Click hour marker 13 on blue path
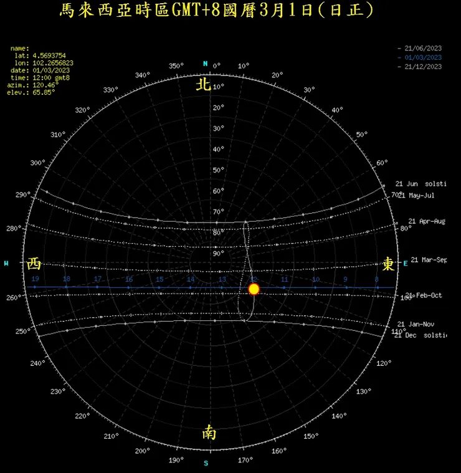Screen dimensions: 461x473 tap(222, 279)
